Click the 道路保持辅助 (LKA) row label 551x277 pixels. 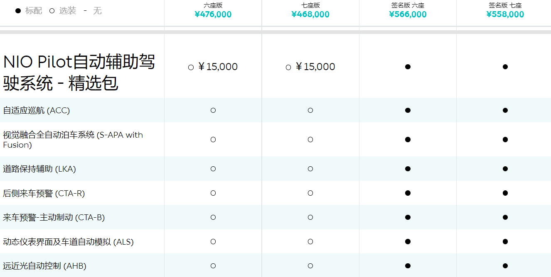pos(39,169)
